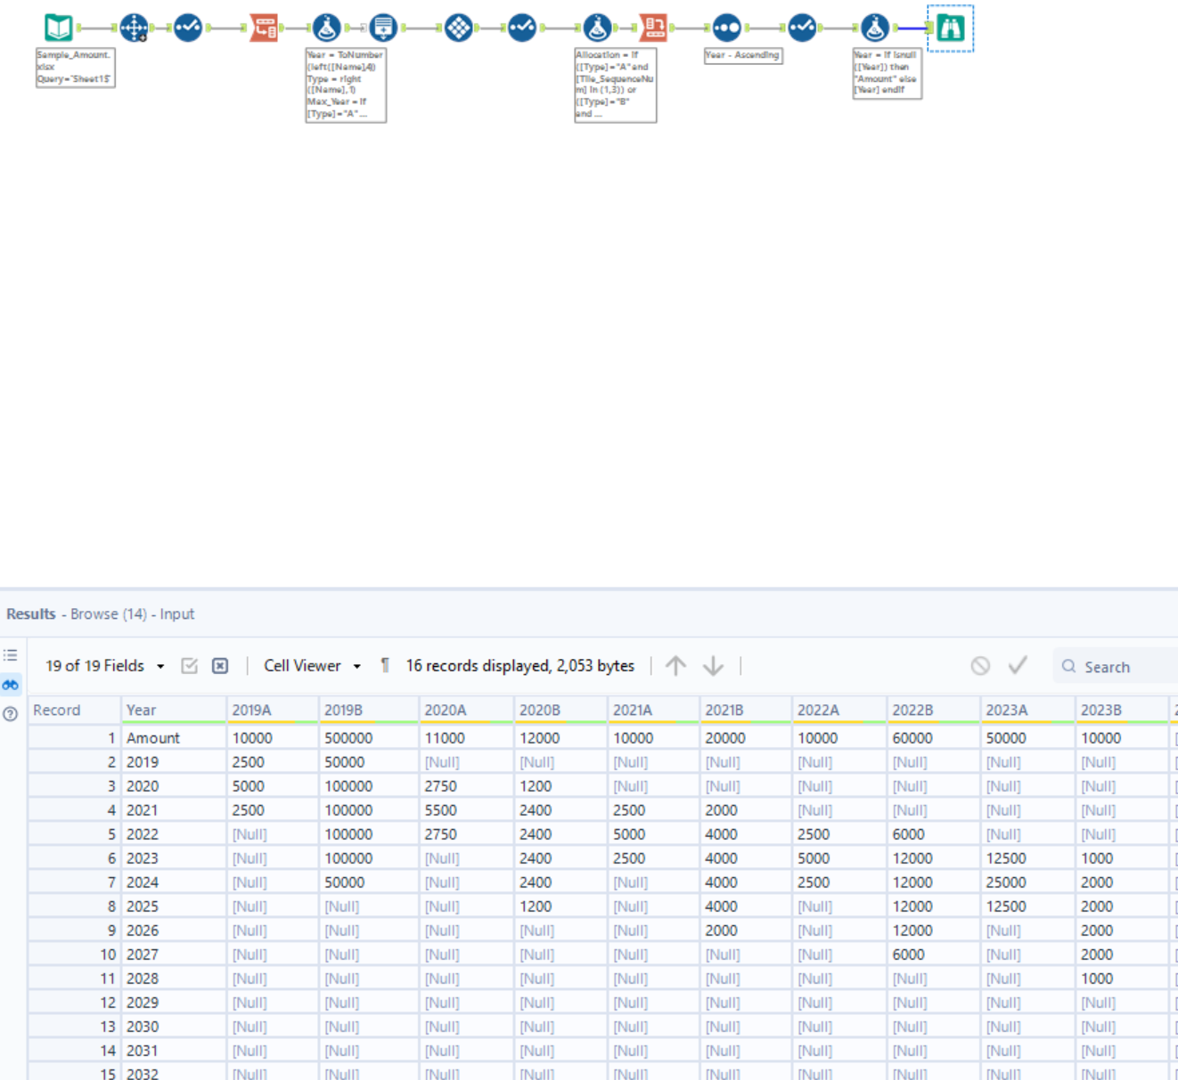This screenshot has width=1178, height=1080.
Task: Click the deselect fields icon beside the checkbox
Action: 219,665
